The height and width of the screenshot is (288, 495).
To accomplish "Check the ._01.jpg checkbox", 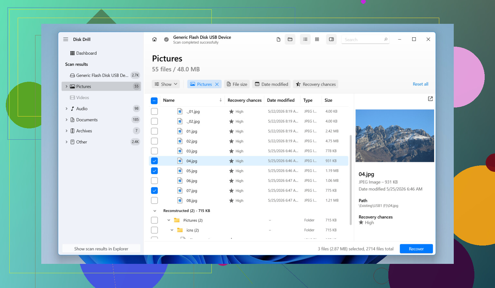I will click(154, 111).
